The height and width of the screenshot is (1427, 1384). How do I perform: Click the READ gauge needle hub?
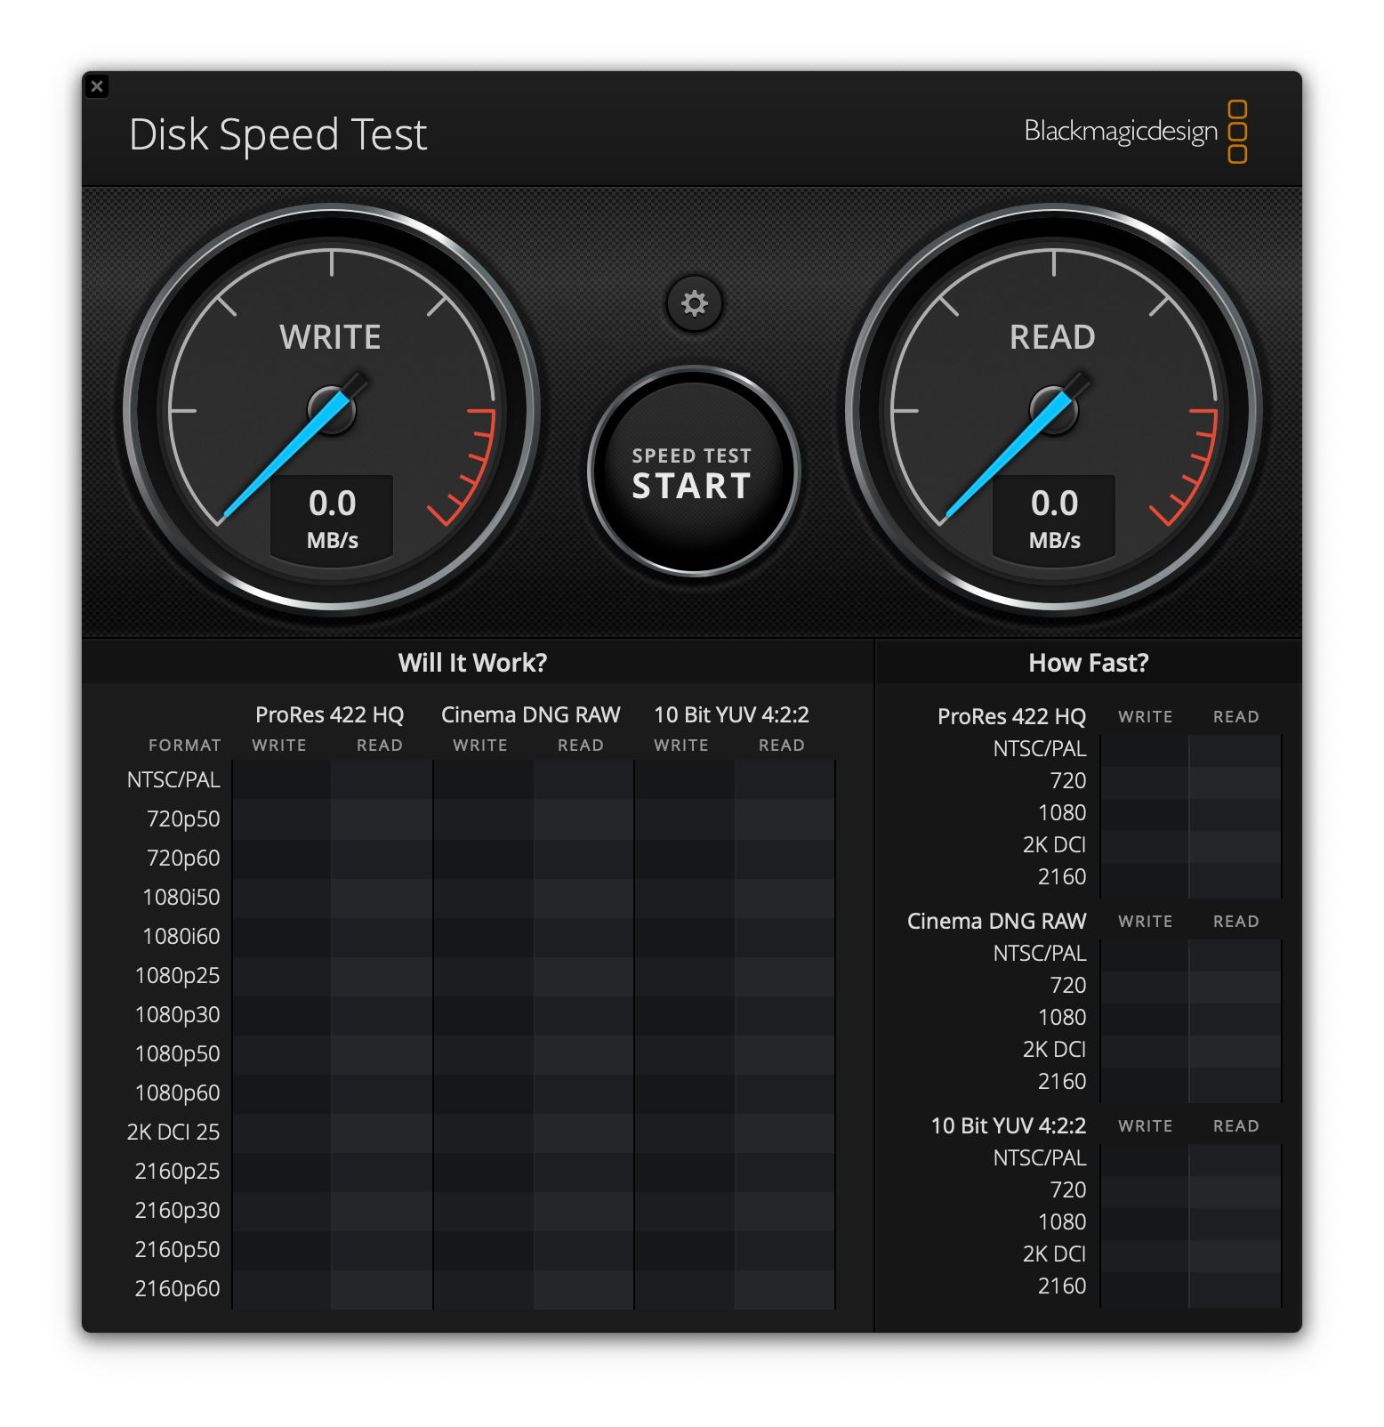[x=1054, y=410]
